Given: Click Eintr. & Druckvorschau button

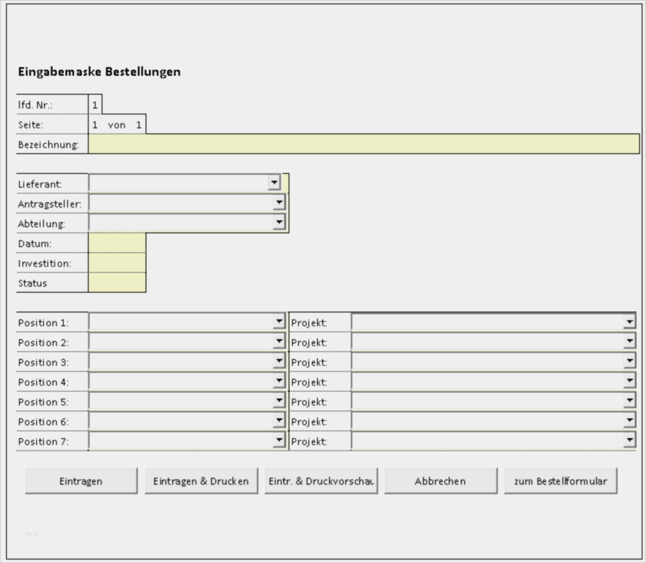Looking at the screenshot, I should point(321,481).
